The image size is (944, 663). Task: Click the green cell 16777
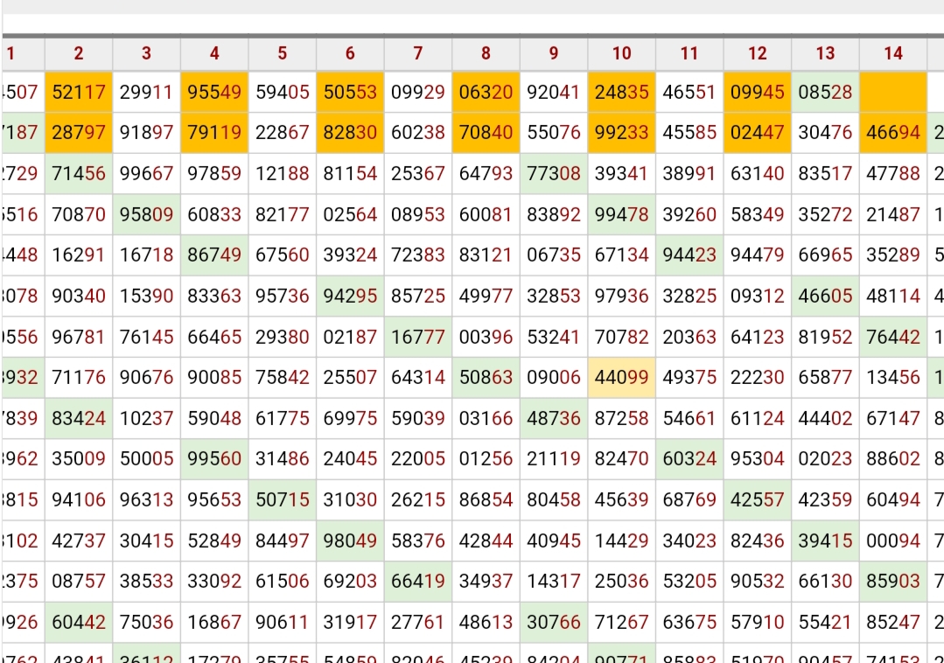point(417,337)
